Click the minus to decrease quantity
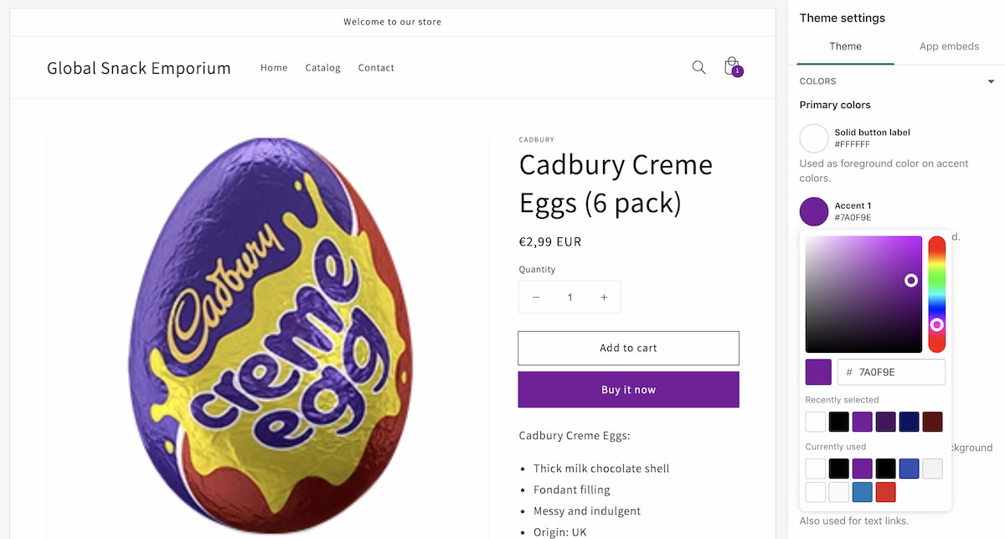The image size is (1005, 539). click(x=536, y=297)
